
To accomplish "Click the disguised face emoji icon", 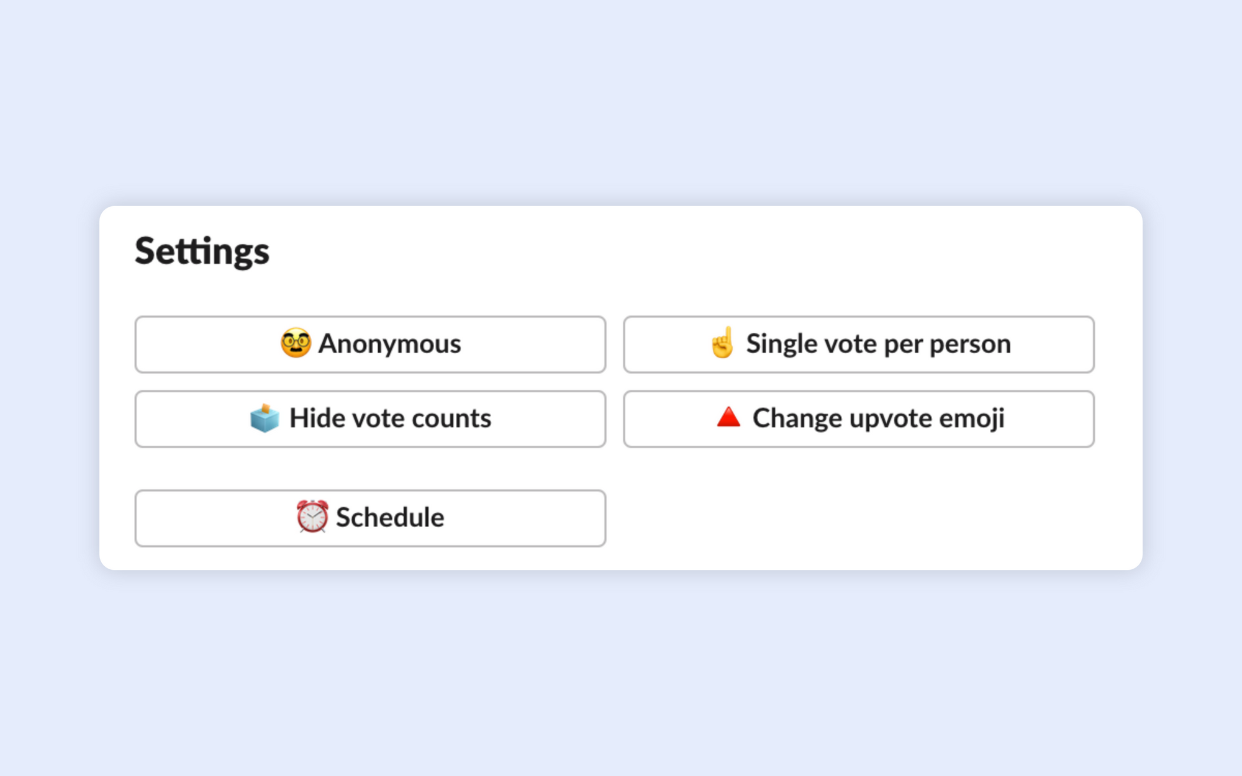I will (x=296, y=343).
